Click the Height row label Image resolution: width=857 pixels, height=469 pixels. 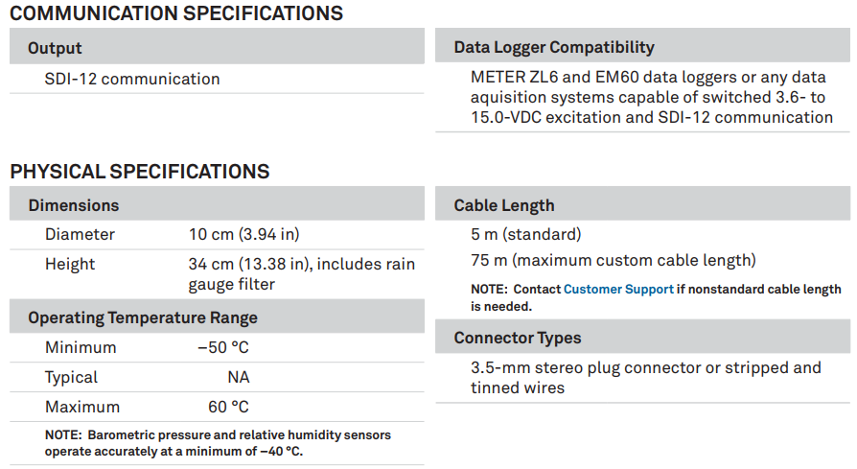pyautogui.click(x=70, y=264)
